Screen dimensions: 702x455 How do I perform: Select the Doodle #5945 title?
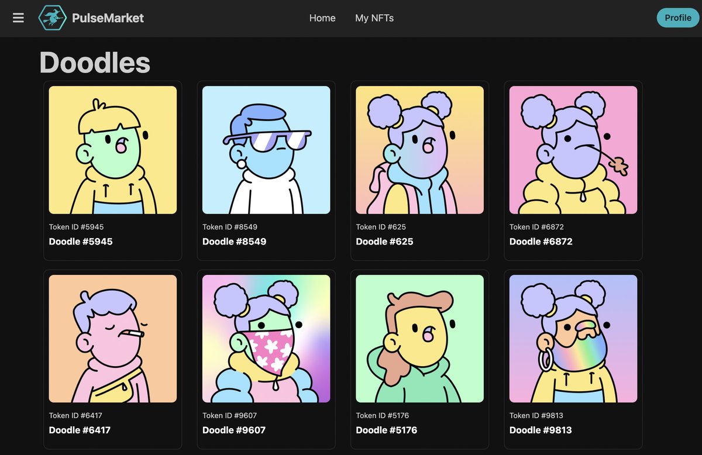tap(81, 242)
